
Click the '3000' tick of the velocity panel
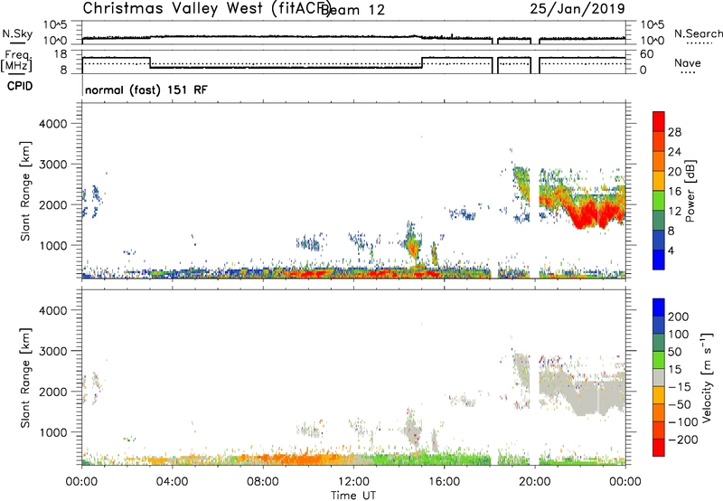[53, 351]
